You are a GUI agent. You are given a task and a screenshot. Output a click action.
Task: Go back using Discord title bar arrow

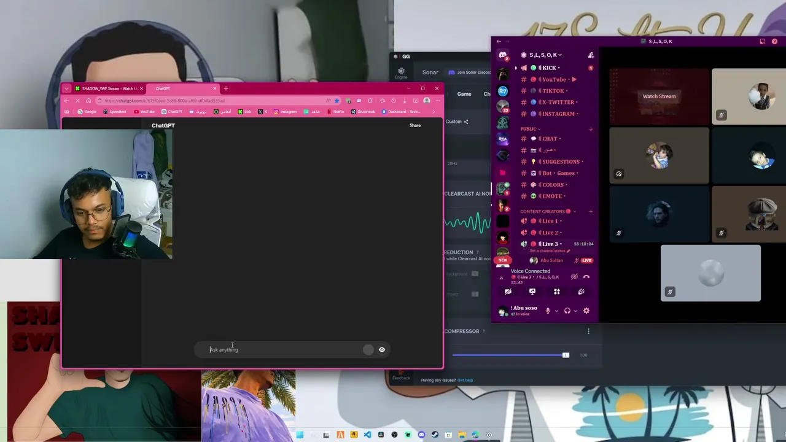[499, 41]
